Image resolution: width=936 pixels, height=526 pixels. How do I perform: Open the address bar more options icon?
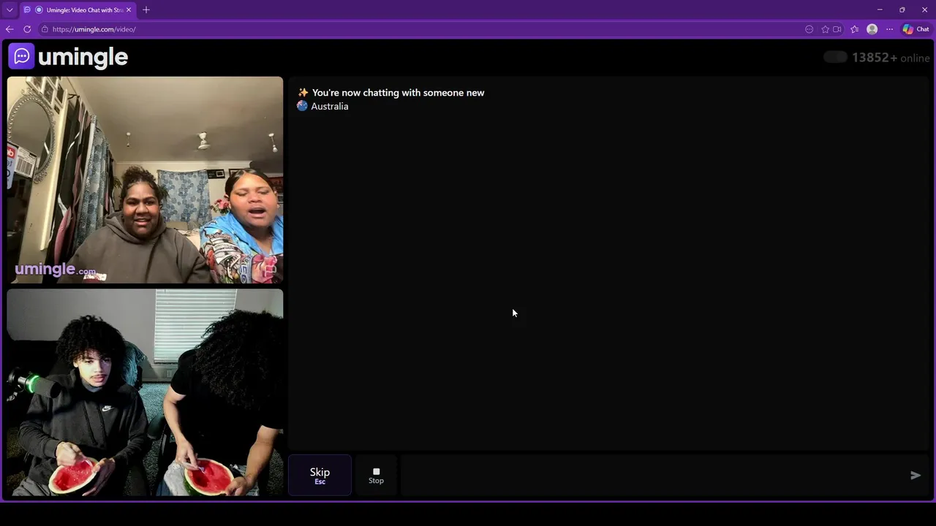[809, 29]
